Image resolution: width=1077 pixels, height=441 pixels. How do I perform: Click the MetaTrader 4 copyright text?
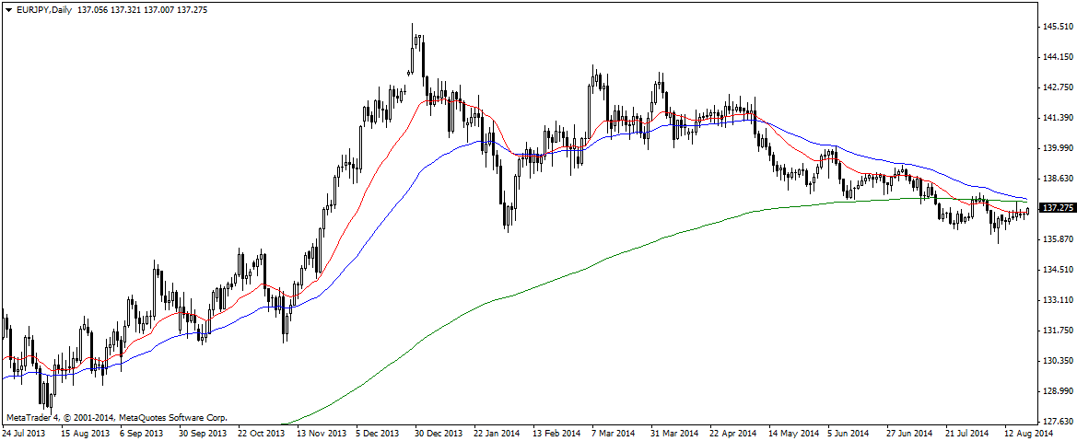tap(116, 417)
